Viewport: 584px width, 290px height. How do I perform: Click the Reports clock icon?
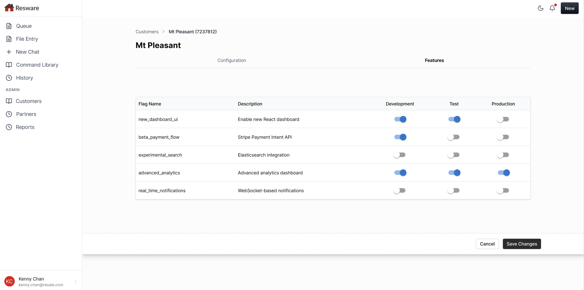9,127
